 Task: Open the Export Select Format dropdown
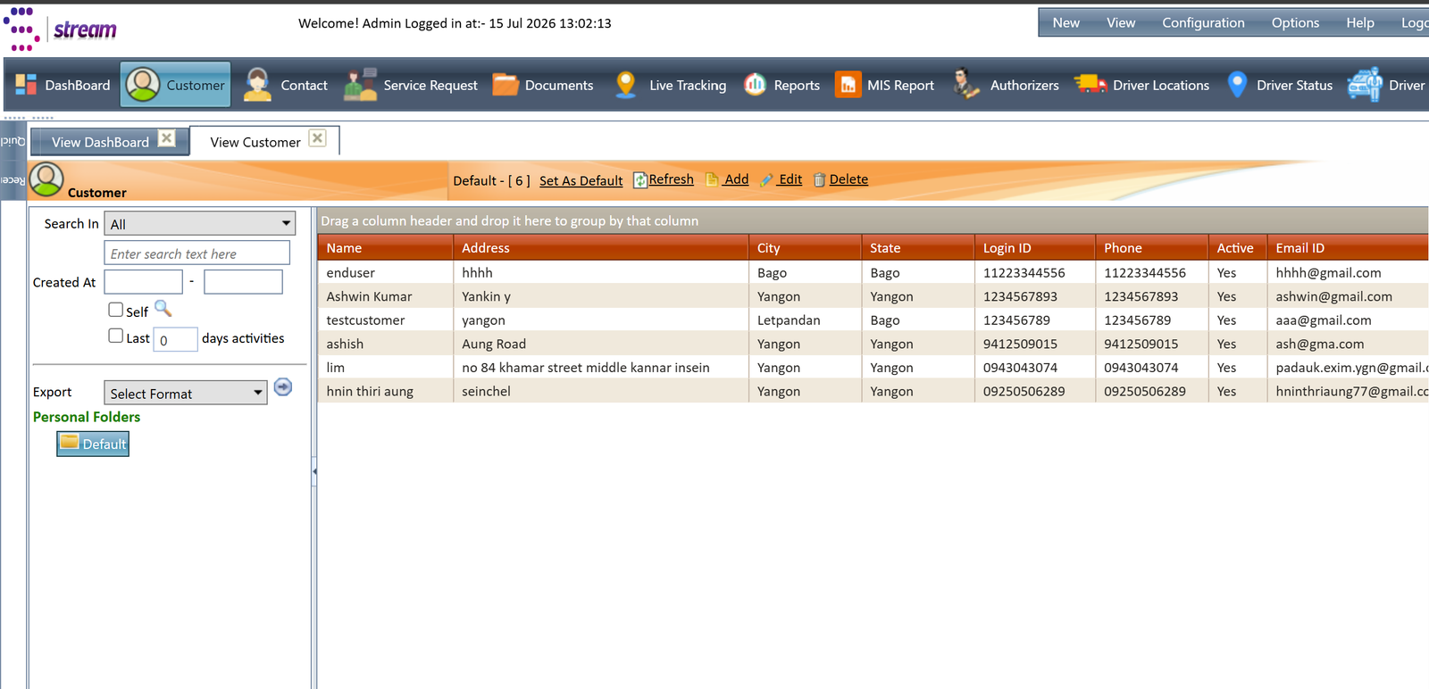pos(186,393)
